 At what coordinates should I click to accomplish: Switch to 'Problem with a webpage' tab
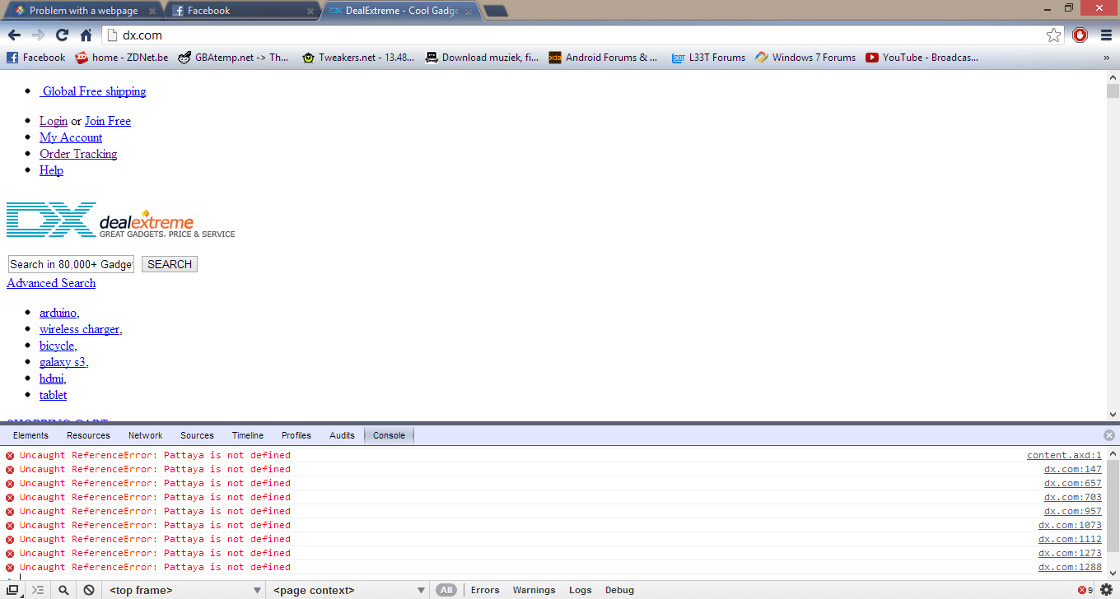click(82, 11)
